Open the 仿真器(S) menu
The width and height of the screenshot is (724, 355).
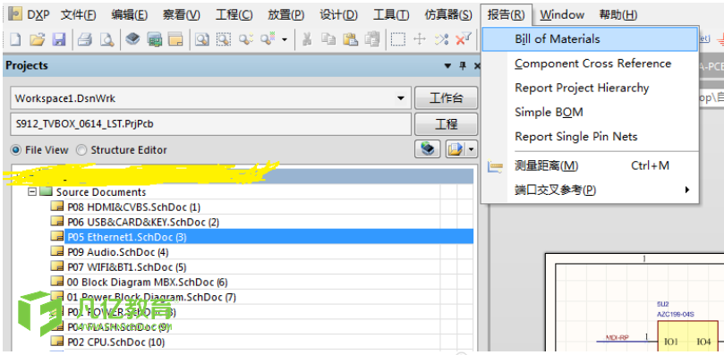click(448, 15)
